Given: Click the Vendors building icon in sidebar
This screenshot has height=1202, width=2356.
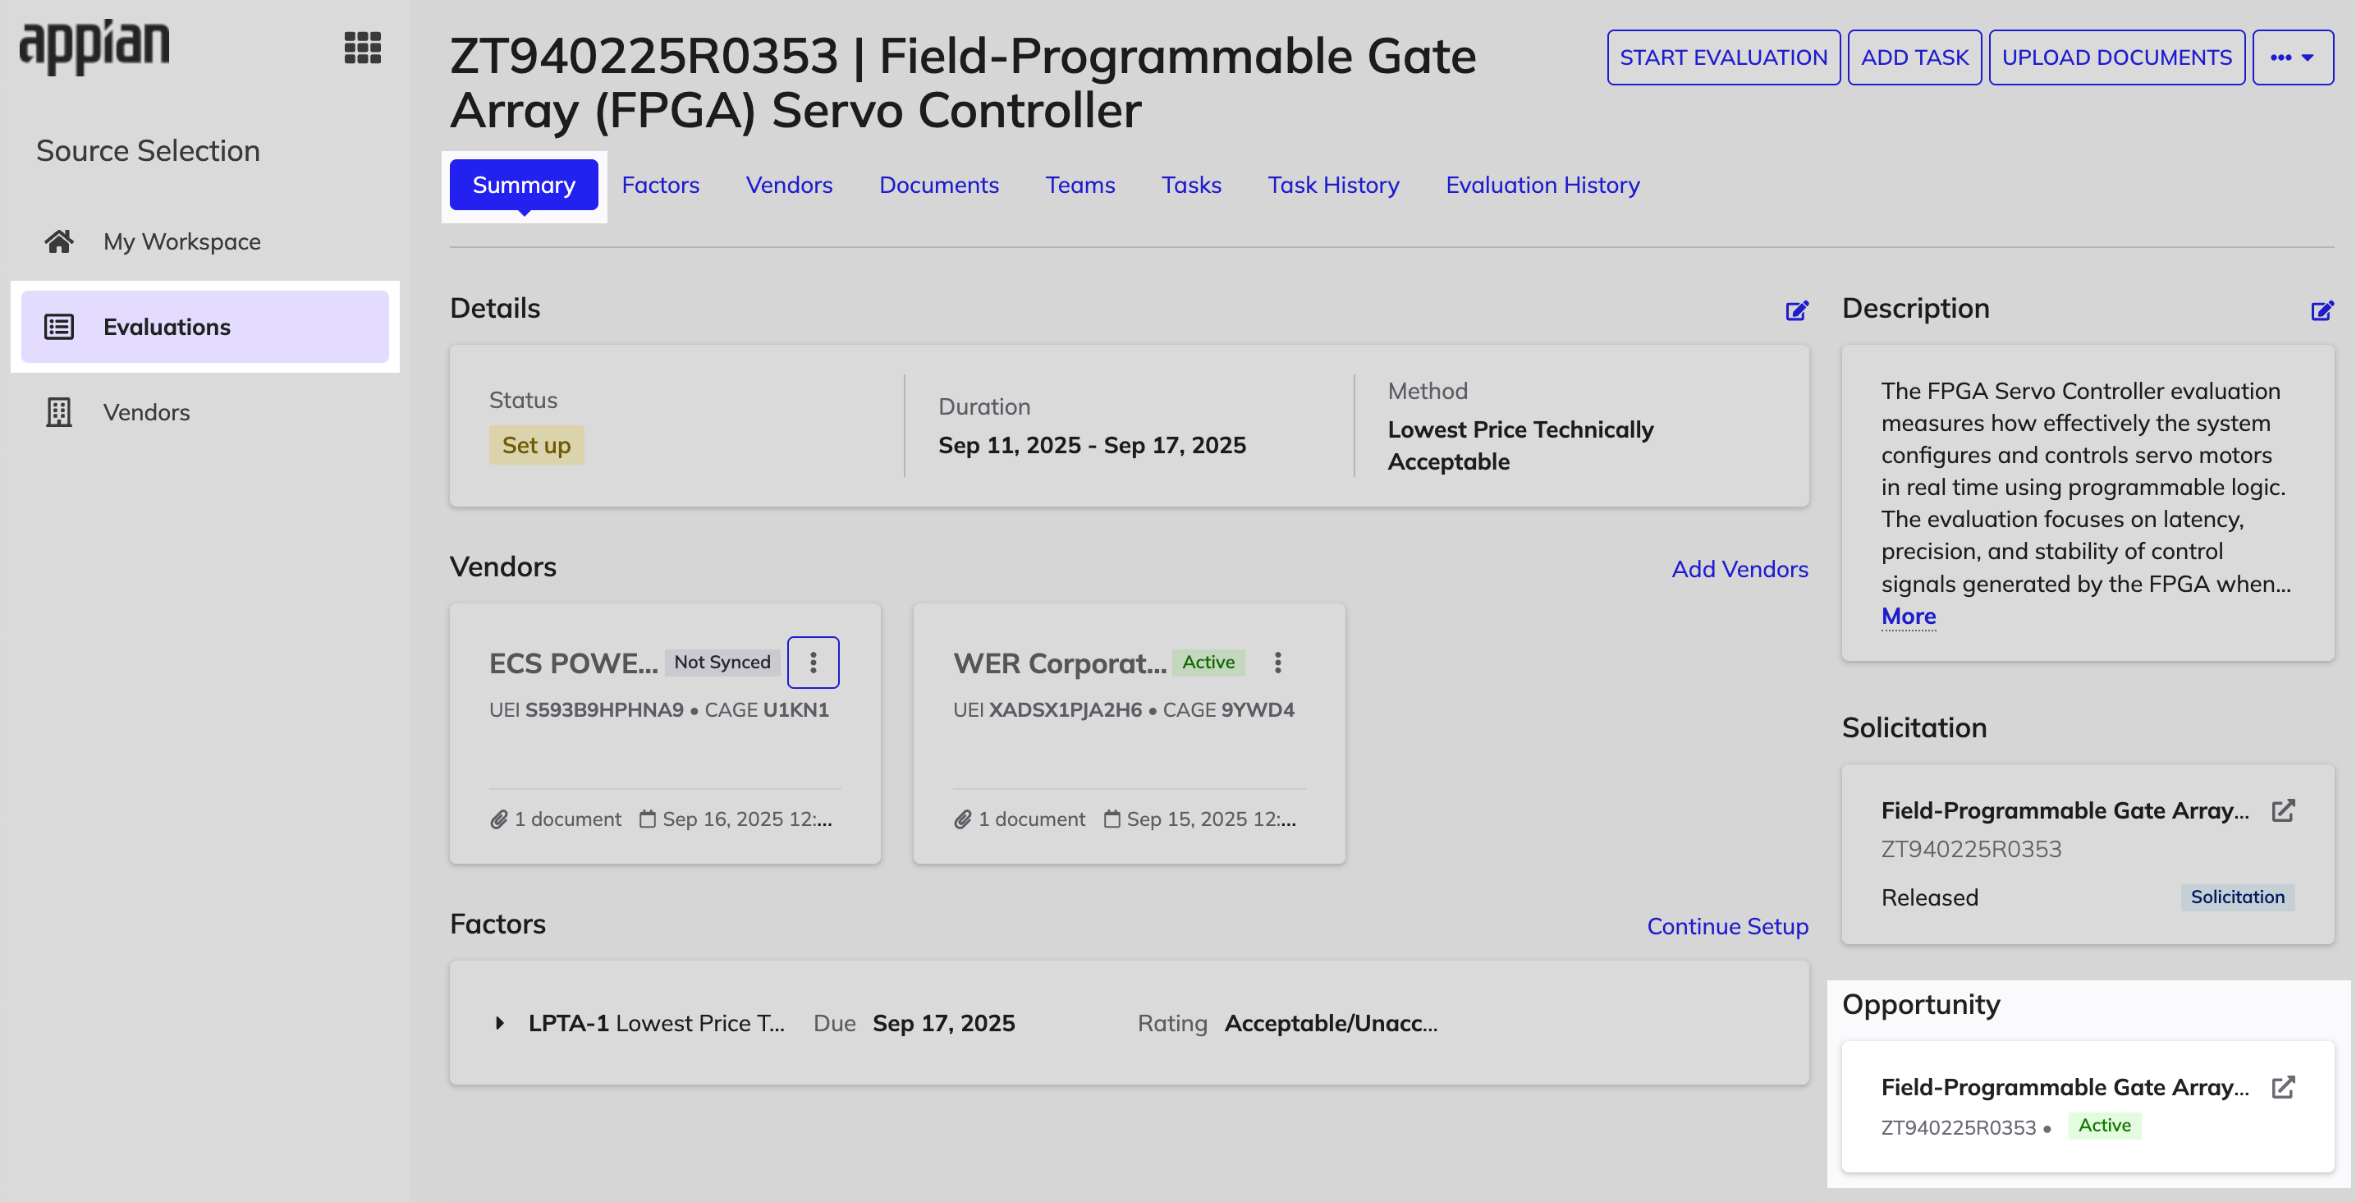Looking at the screenshot, I should 59,411.
